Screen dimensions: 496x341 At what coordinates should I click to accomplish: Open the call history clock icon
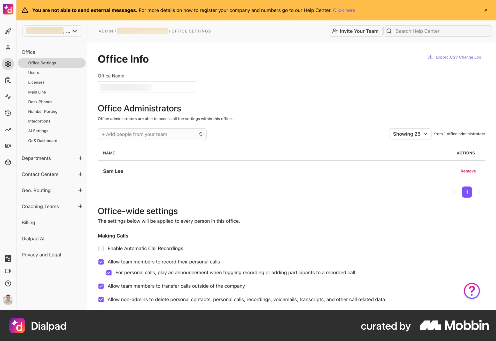coord(8,113)
